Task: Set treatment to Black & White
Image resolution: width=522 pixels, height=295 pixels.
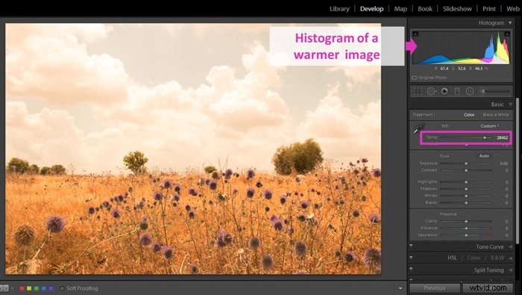Action: pyautogui.click(x=496, y=115)
